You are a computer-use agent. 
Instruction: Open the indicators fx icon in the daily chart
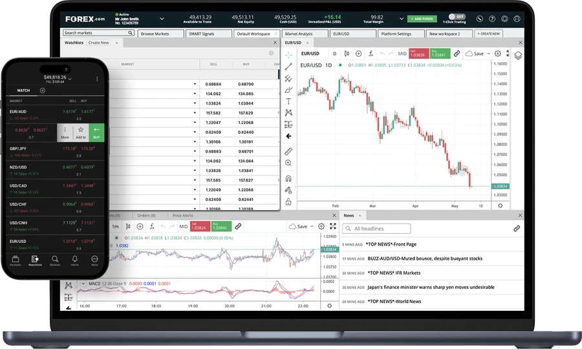click(371, 54)
